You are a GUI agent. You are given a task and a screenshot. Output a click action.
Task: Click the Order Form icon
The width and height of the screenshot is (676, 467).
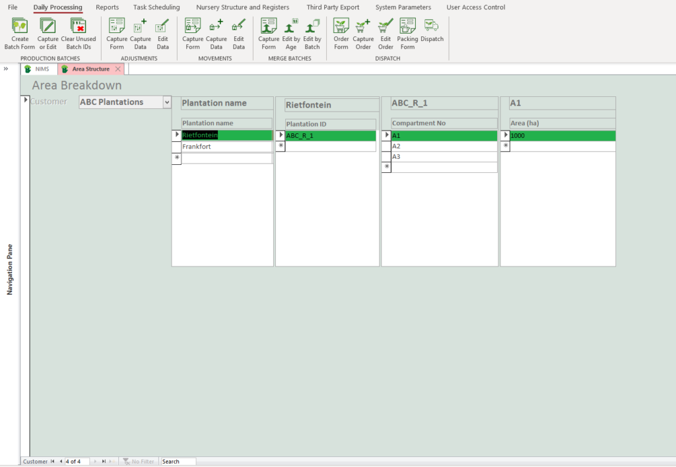pyautogui.click(x=341, y=26)
